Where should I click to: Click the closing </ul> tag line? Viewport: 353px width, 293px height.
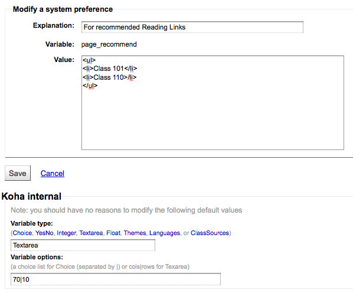click(x=90, y=86)
